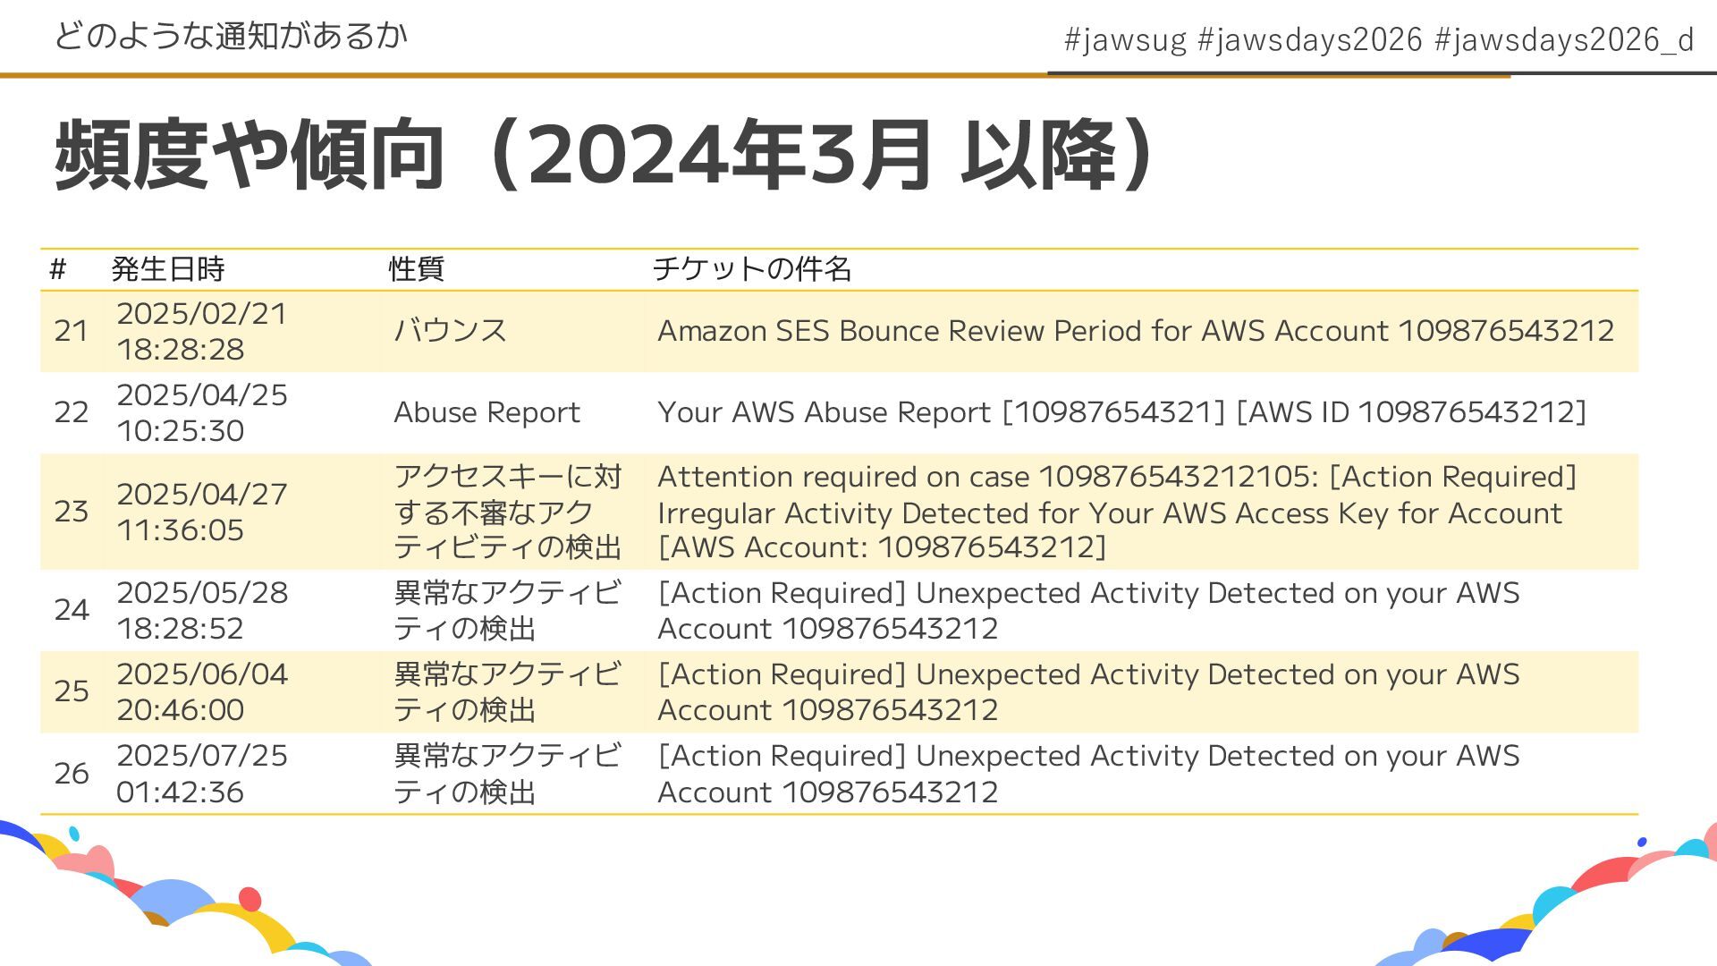This screenshot has width=1717, height=966.
Task: Click the date 2025/04/27 11:36:05
Action: point(202,512)
